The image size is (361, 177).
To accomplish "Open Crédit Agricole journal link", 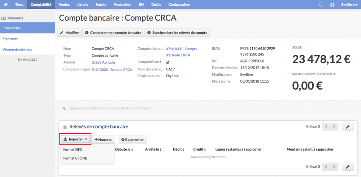I will click(103, 62).
